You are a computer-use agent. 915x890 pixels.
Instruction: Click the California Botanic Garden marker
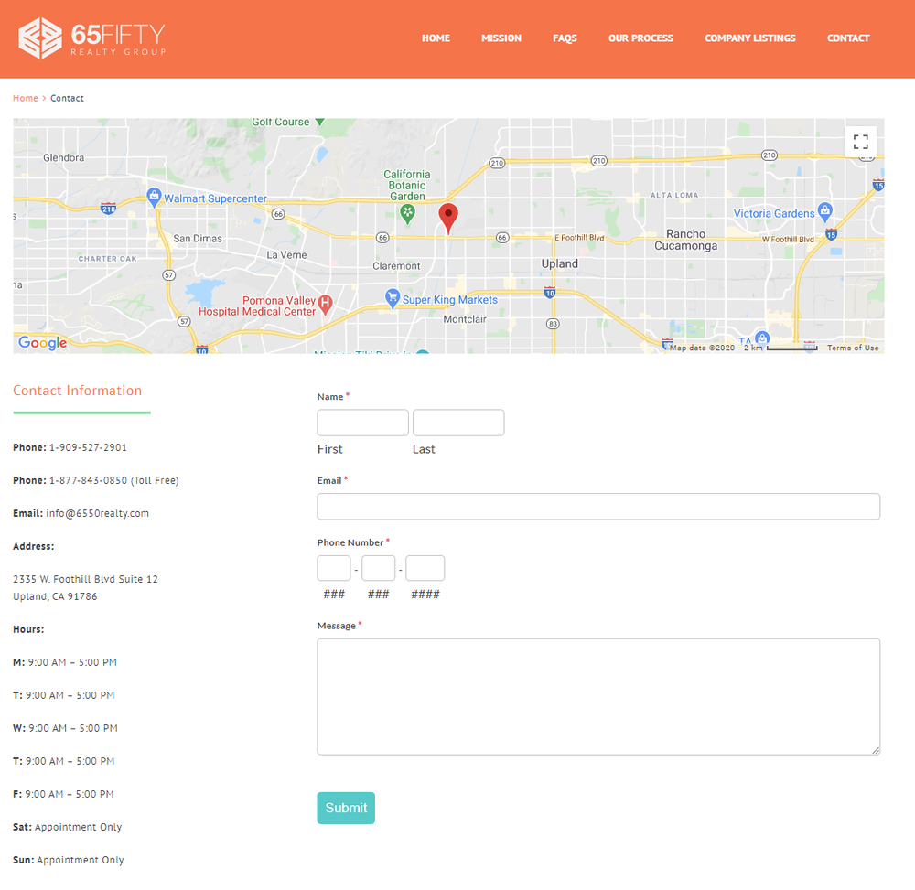coord(407,213)
